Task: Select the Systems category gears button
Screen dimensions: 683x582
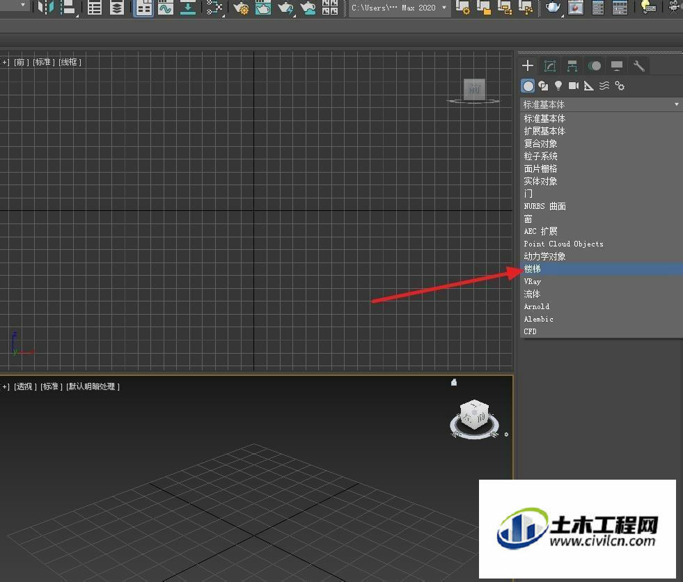Action: point(620,86)
